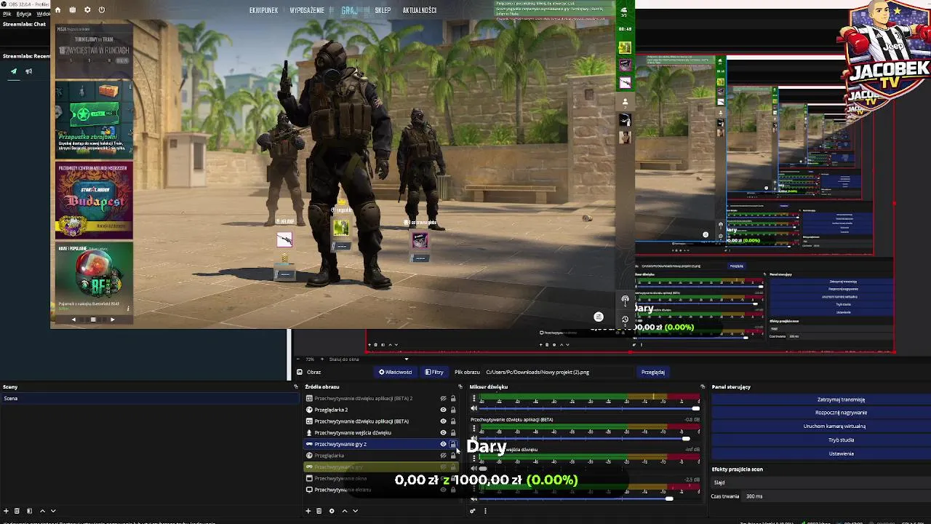Float the Źródła obrazu dock with header icon
The image size is (931, 524).
(x=460, y=387)
